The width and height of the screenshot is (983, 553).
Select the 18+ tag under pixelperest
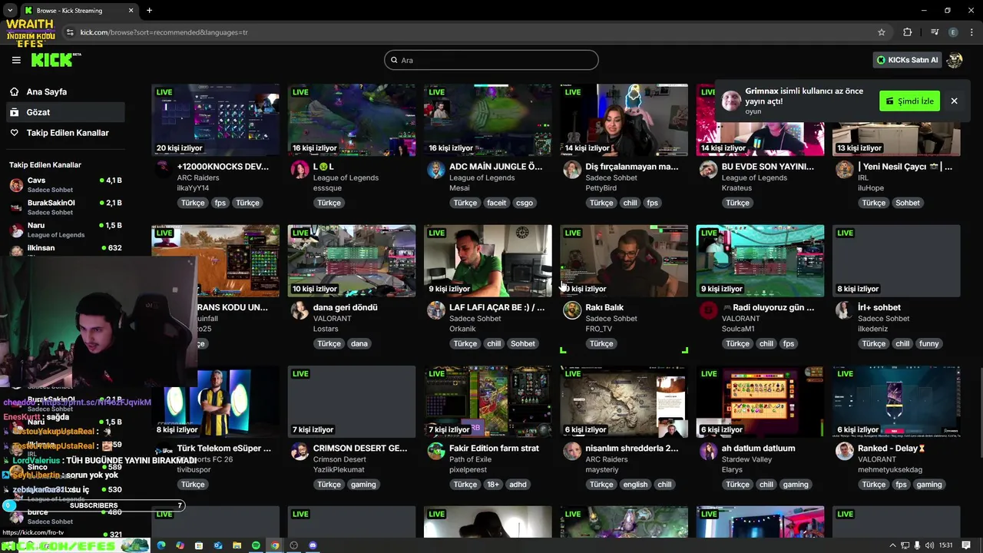click(493, 485)
